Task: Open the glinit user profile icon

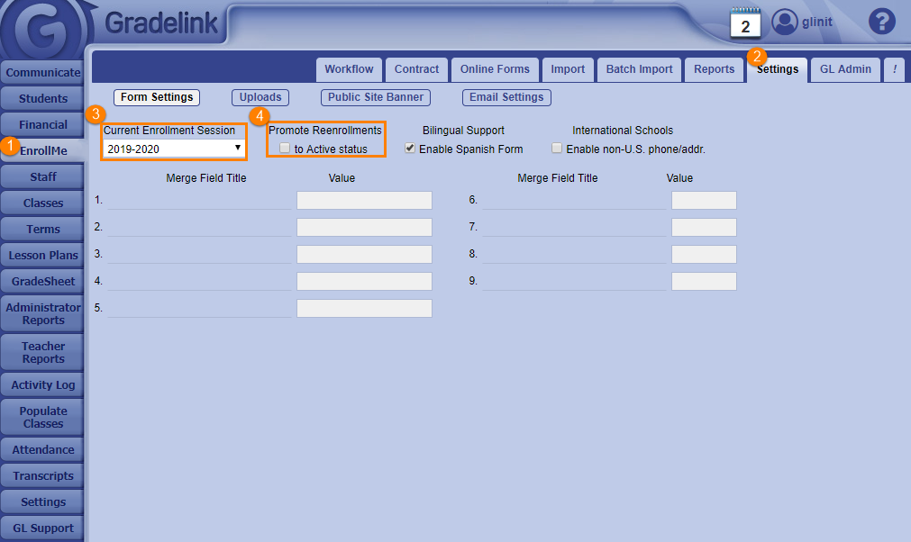Action: click(x=786, y=23)
